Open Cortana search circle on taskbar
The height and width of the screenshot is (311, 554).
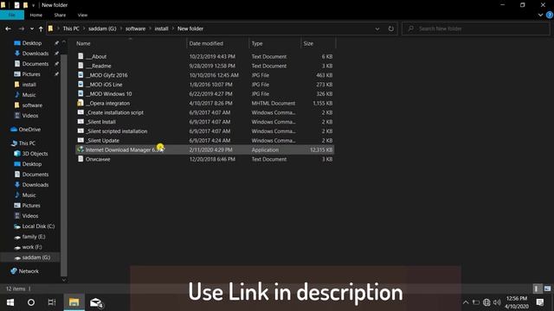point(31,302)
